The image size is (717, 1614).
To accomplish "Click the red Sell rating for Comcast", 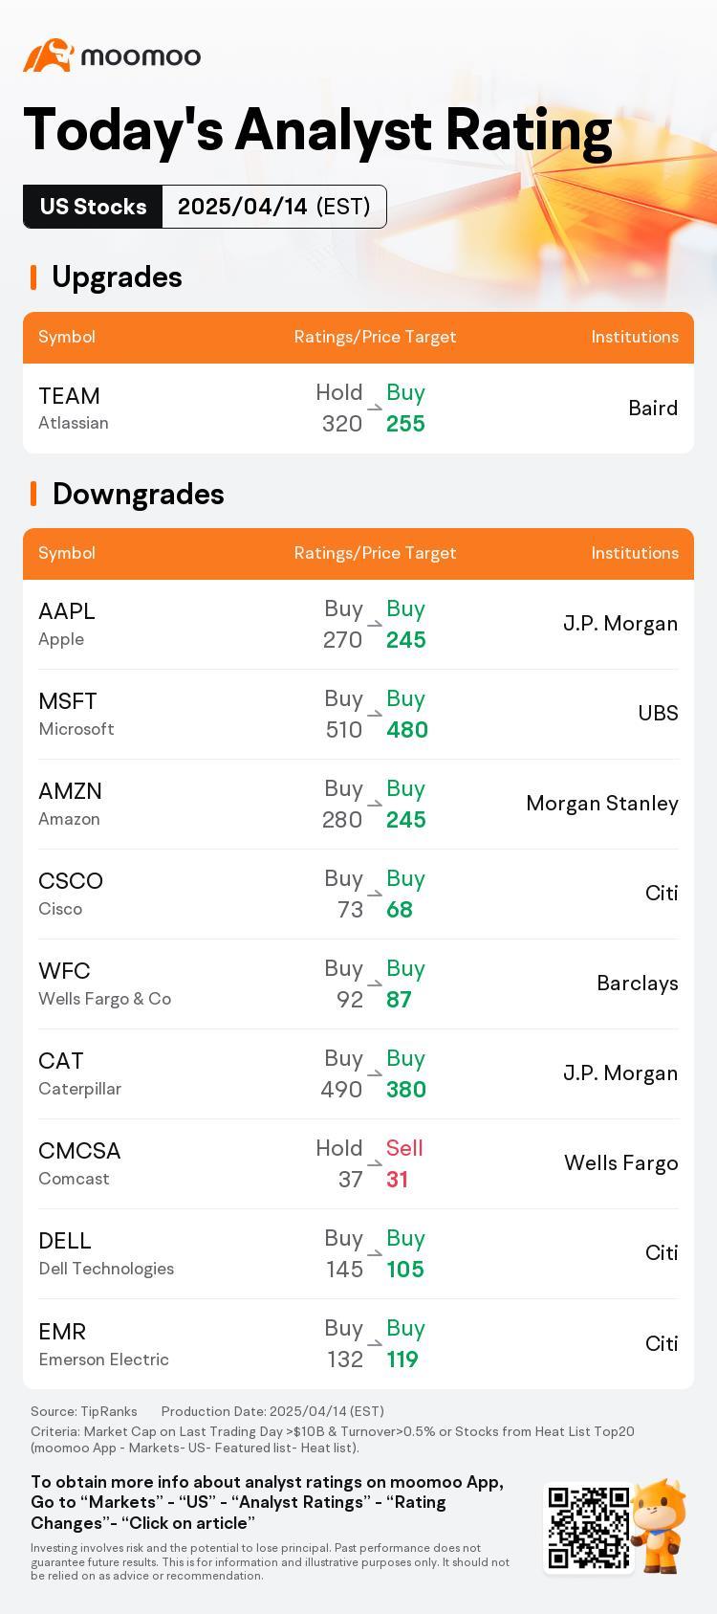I will [x=404, y=1148].
